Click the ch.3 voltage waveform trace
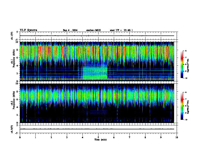Image resolution: width=199 pixels, height=154 pixels. pos(97,129)
